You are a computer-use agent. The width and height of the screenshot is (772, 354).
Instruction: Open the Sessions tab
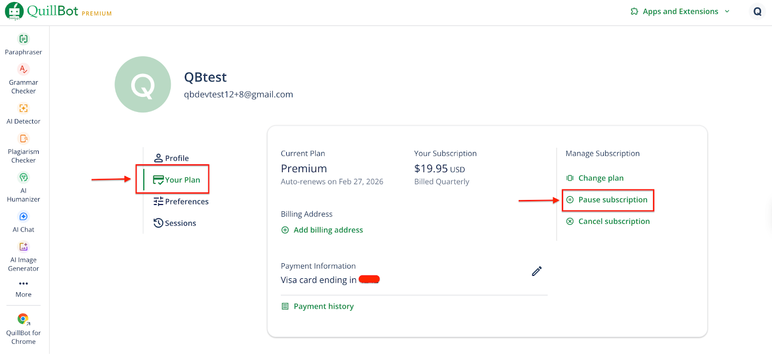[175, 223]
